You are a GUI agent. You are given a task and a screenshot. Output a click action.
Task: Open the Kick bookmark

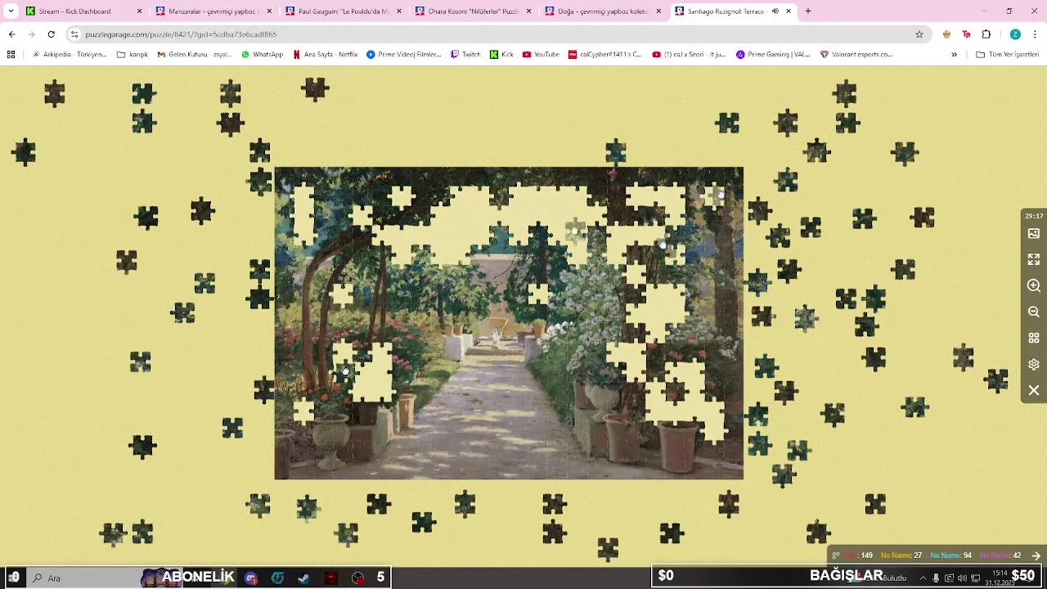click(x=501, y=54)
